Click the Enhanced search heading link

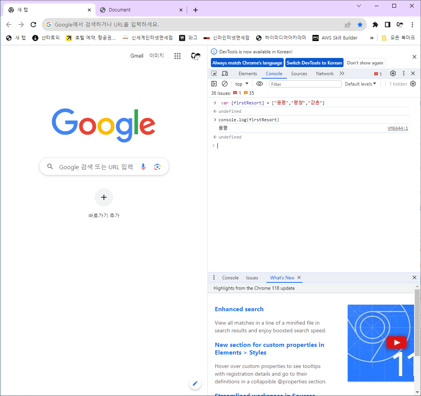pyautogui.click(x=239, y=309)
